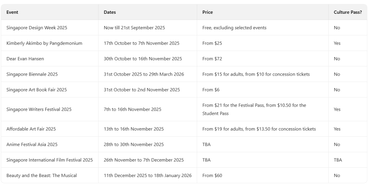Image resolution: width=372 pixels, height=187 pixels.
Task: Click the Dates column header
Action: point(110,12)
